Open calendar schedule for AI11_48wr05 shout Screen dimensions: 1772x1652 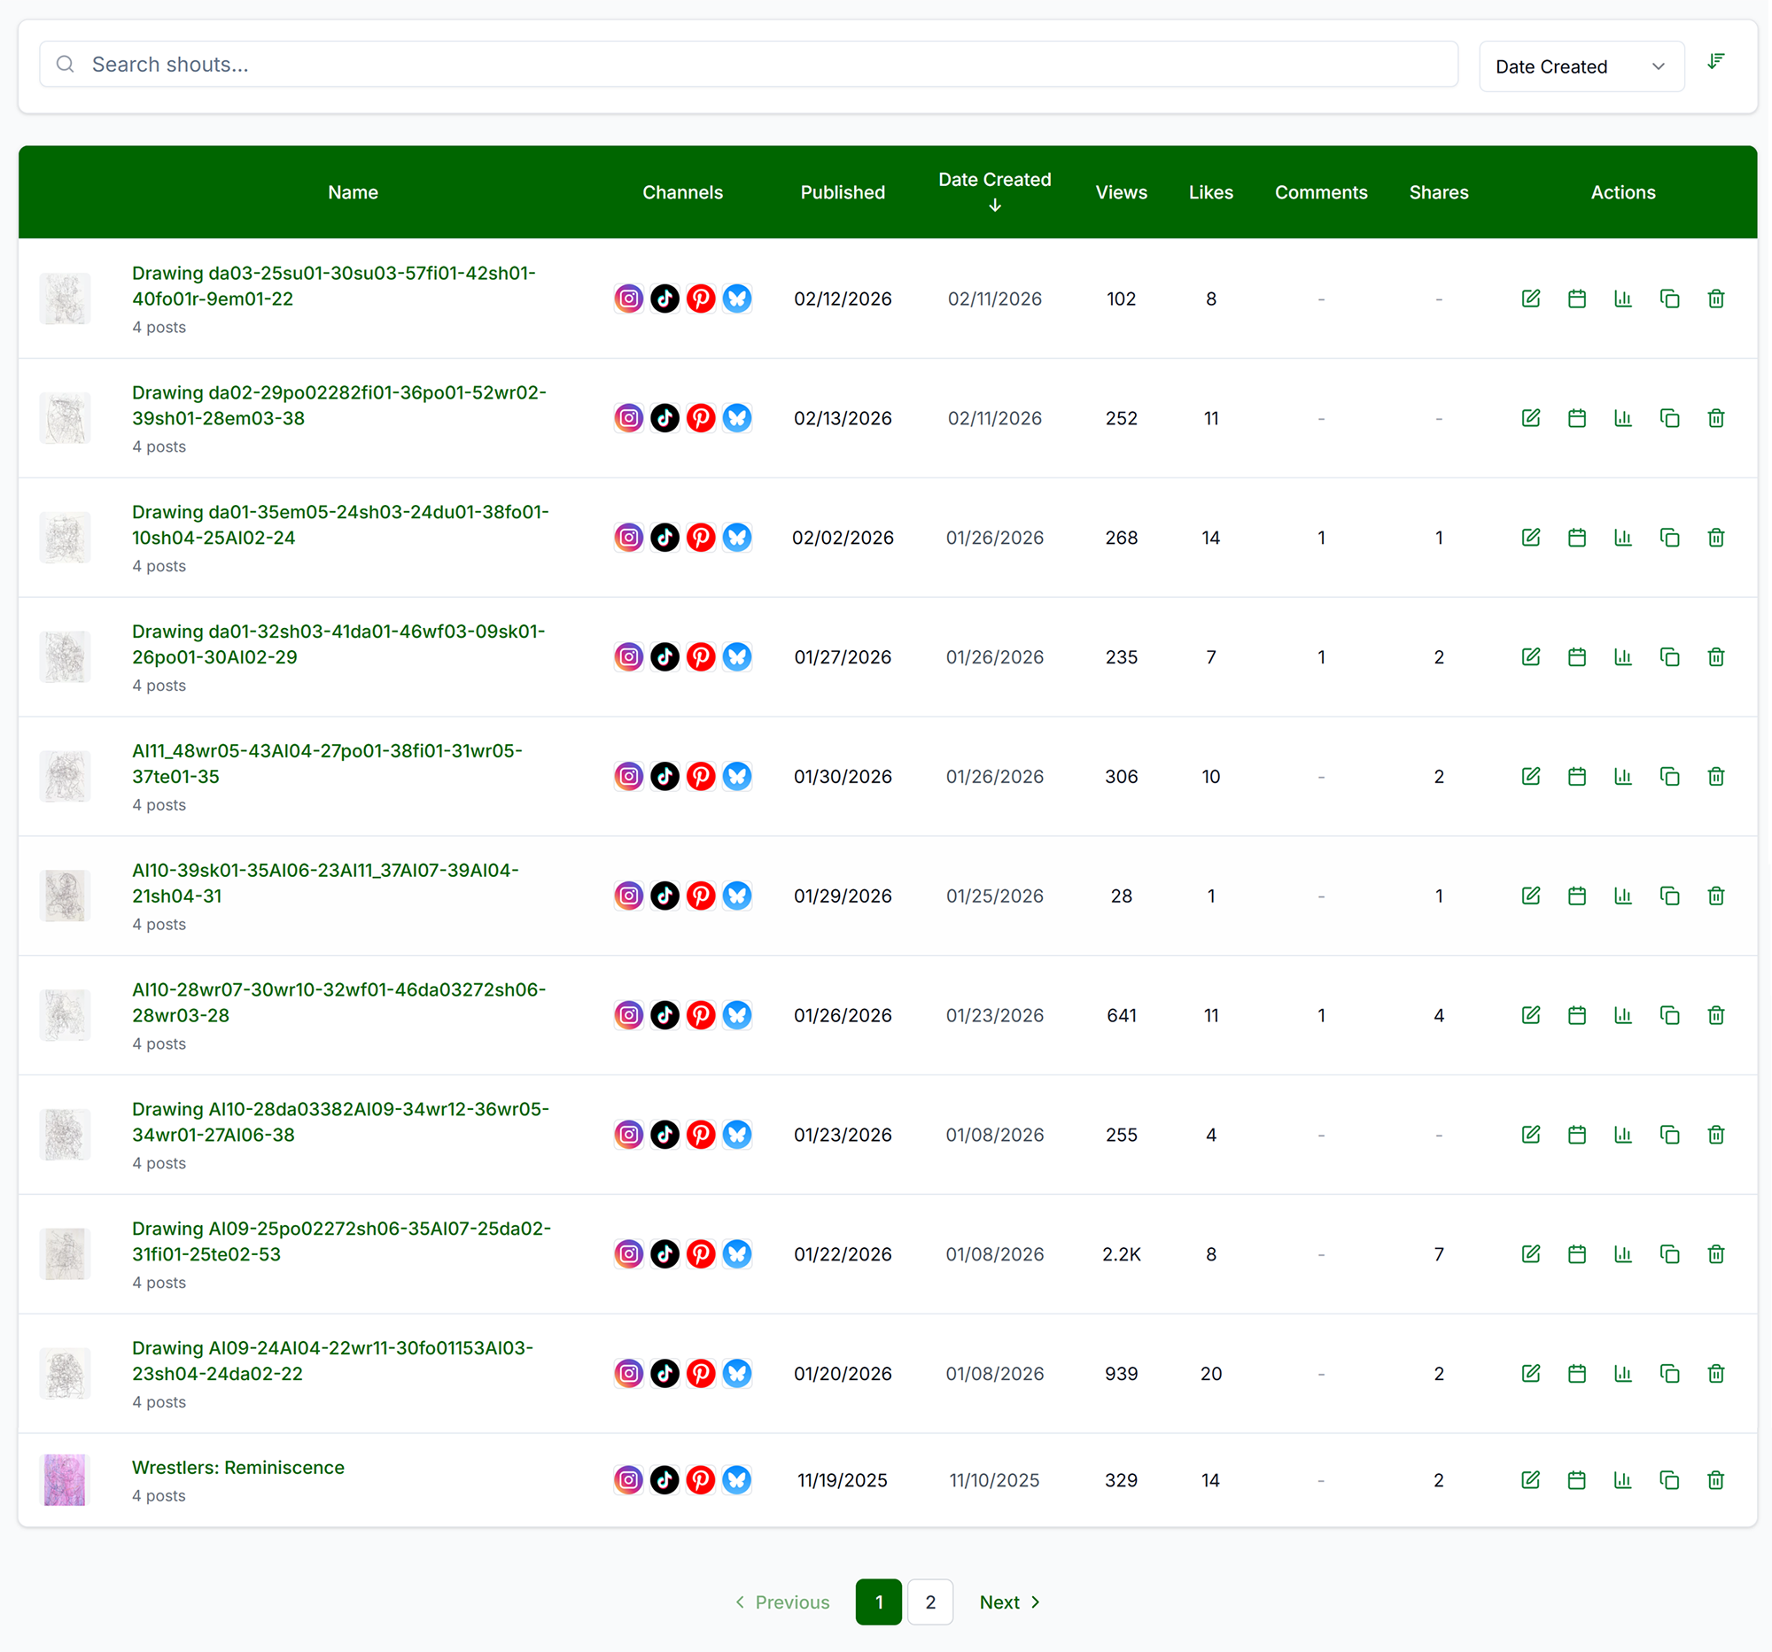[1576, 776]
